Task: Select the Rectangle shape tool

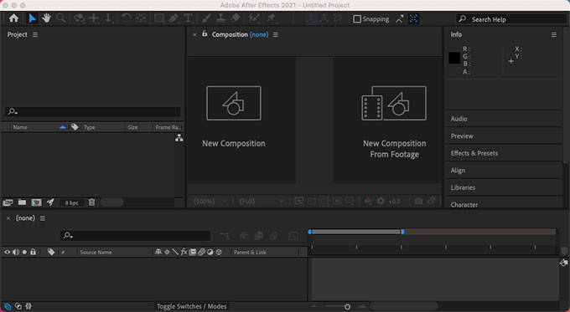Action: point(159,18)
